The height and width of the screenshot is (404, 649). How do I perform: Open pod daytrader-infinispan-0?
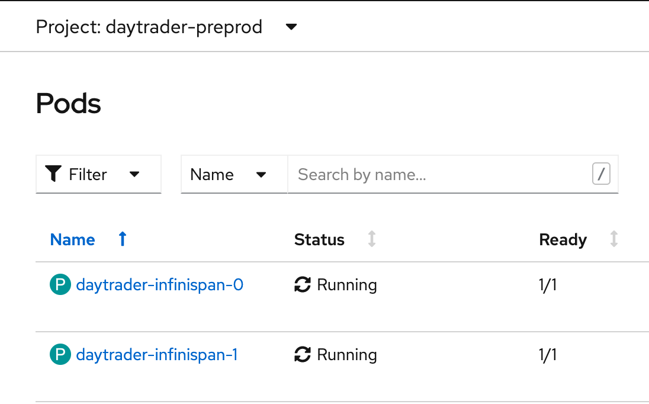[160, 285]
